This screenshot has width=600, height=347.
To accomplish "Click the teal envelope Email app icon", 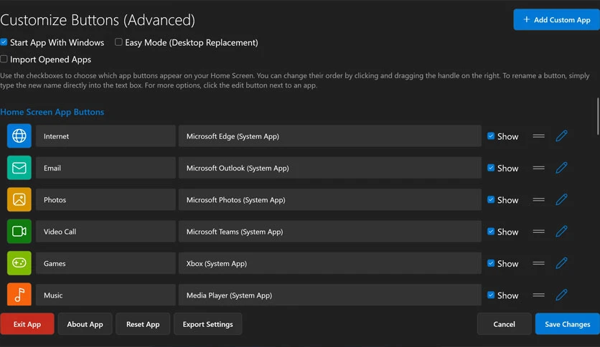I will [19, 168].
